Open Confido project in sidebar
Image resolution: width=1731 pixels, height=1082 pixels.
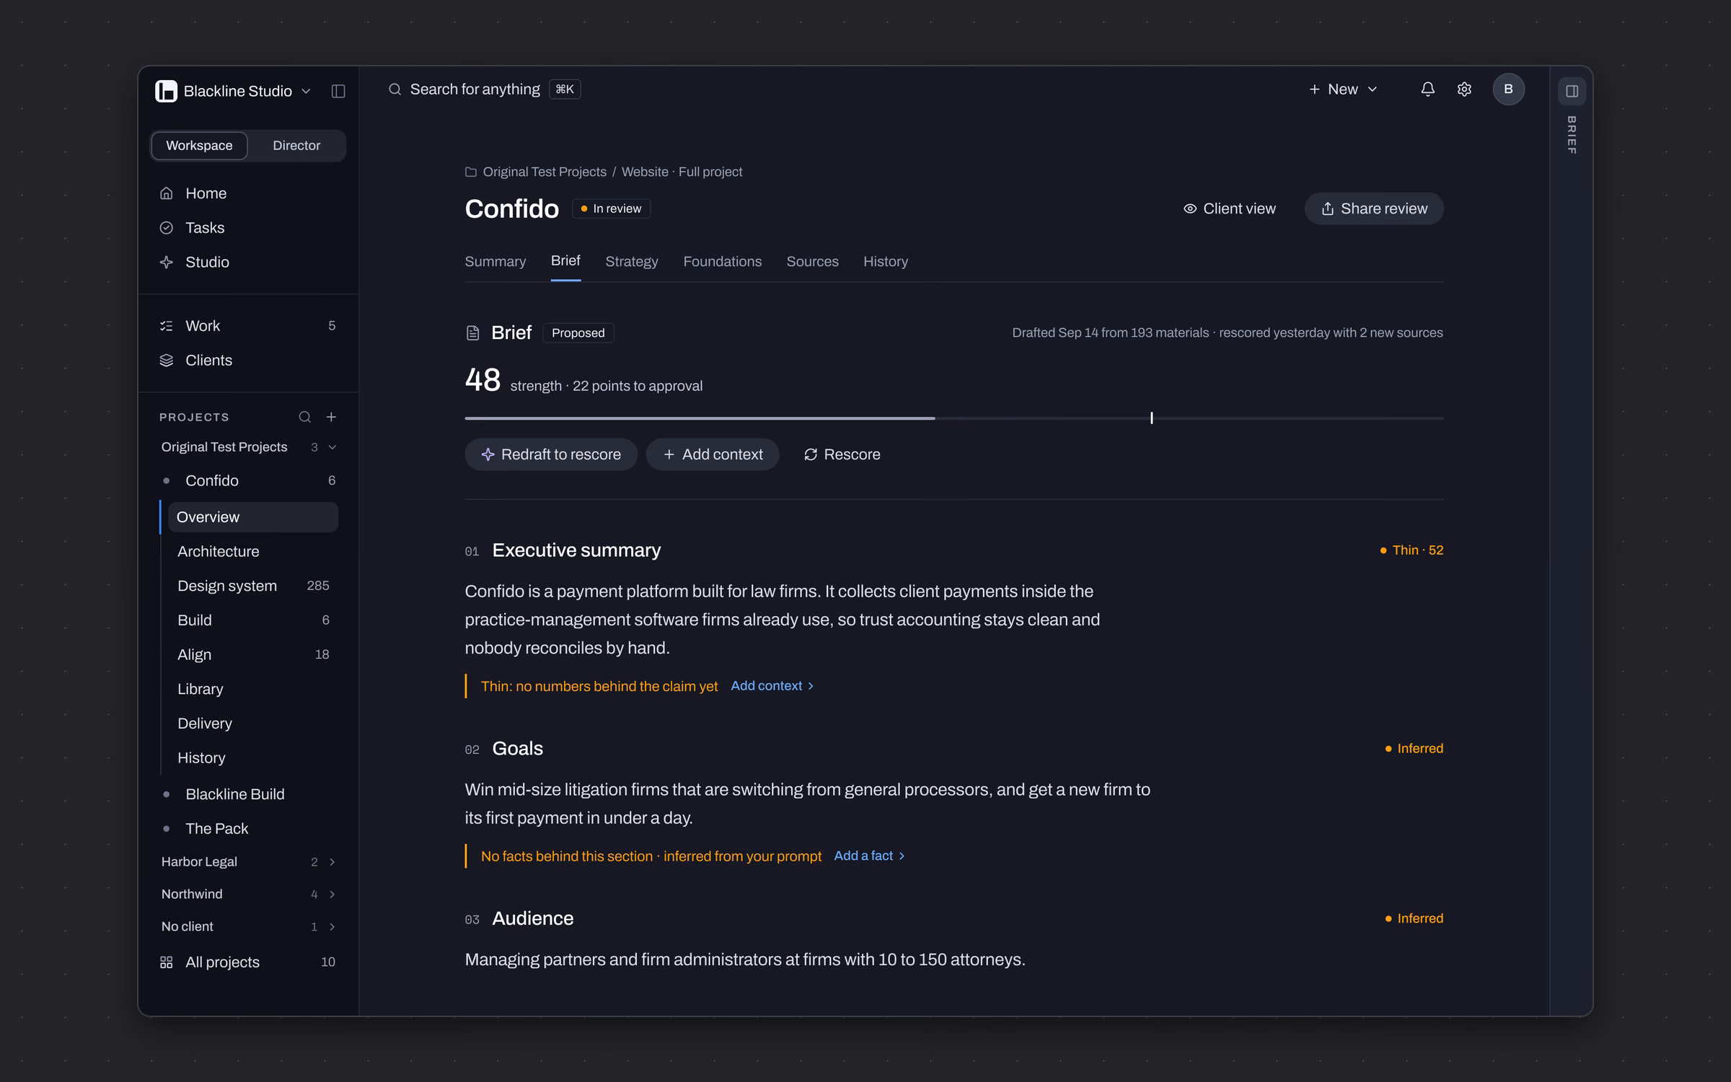pyautogui.click(x=248, y=480)
